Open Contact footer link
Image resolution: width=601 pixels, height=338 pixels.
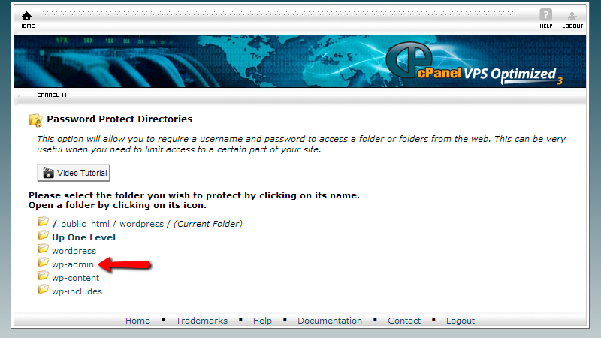click(404, 321)
